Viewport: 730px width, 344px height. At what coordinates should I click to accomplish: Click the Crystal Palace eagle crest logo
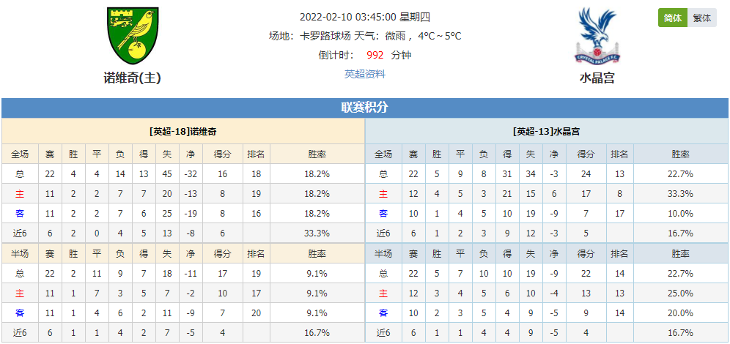point(597,36)
